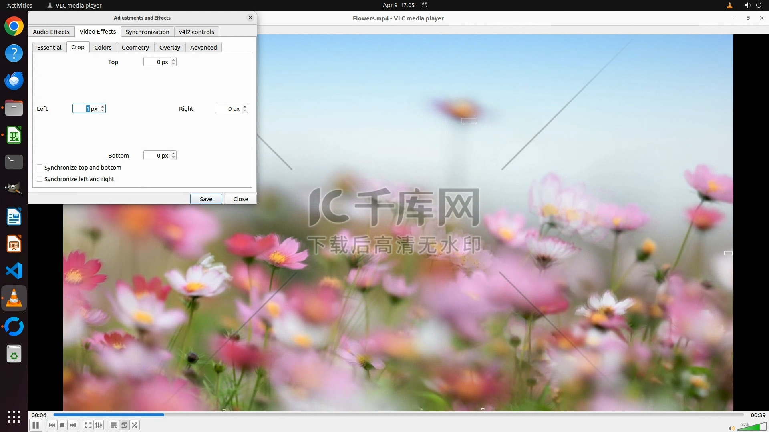Image resolution: width=769 pixels, height=432 pixels.
Task: Enable Synchronize left and right
Action: tap(40, 179)
